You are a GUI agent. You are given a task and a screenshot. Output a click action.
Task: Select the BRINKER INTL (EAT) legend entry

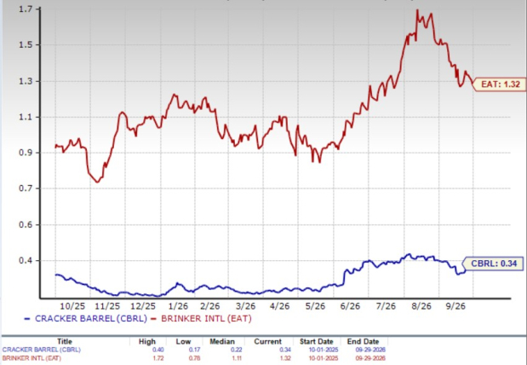(206, 319)
